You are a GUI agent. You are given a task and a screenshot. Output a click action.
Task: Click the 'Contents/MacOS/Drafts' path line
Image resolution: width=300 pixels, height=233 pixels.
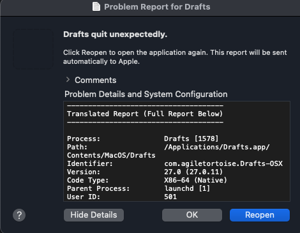coord(111,155)
